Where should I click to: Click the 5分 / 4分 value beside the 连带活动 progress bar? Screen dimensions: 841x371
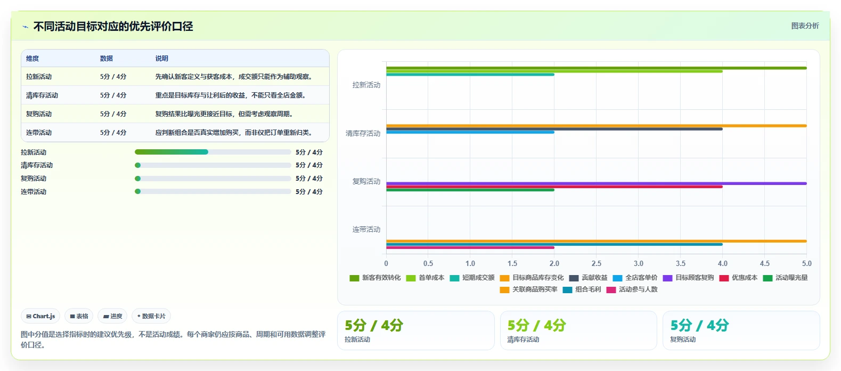coord(309,192)
